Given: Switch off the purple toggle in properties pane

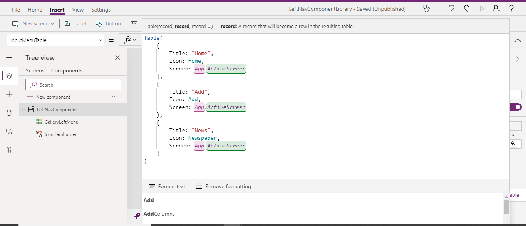Looking at the screenshot, I should [516, 107].
